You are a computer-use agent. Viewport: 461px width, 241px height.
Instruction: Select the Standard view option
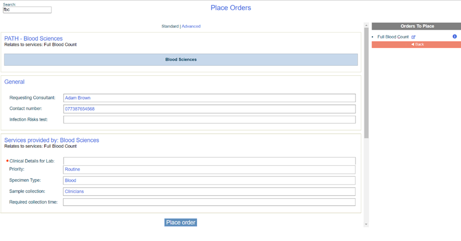coord(170,26)
